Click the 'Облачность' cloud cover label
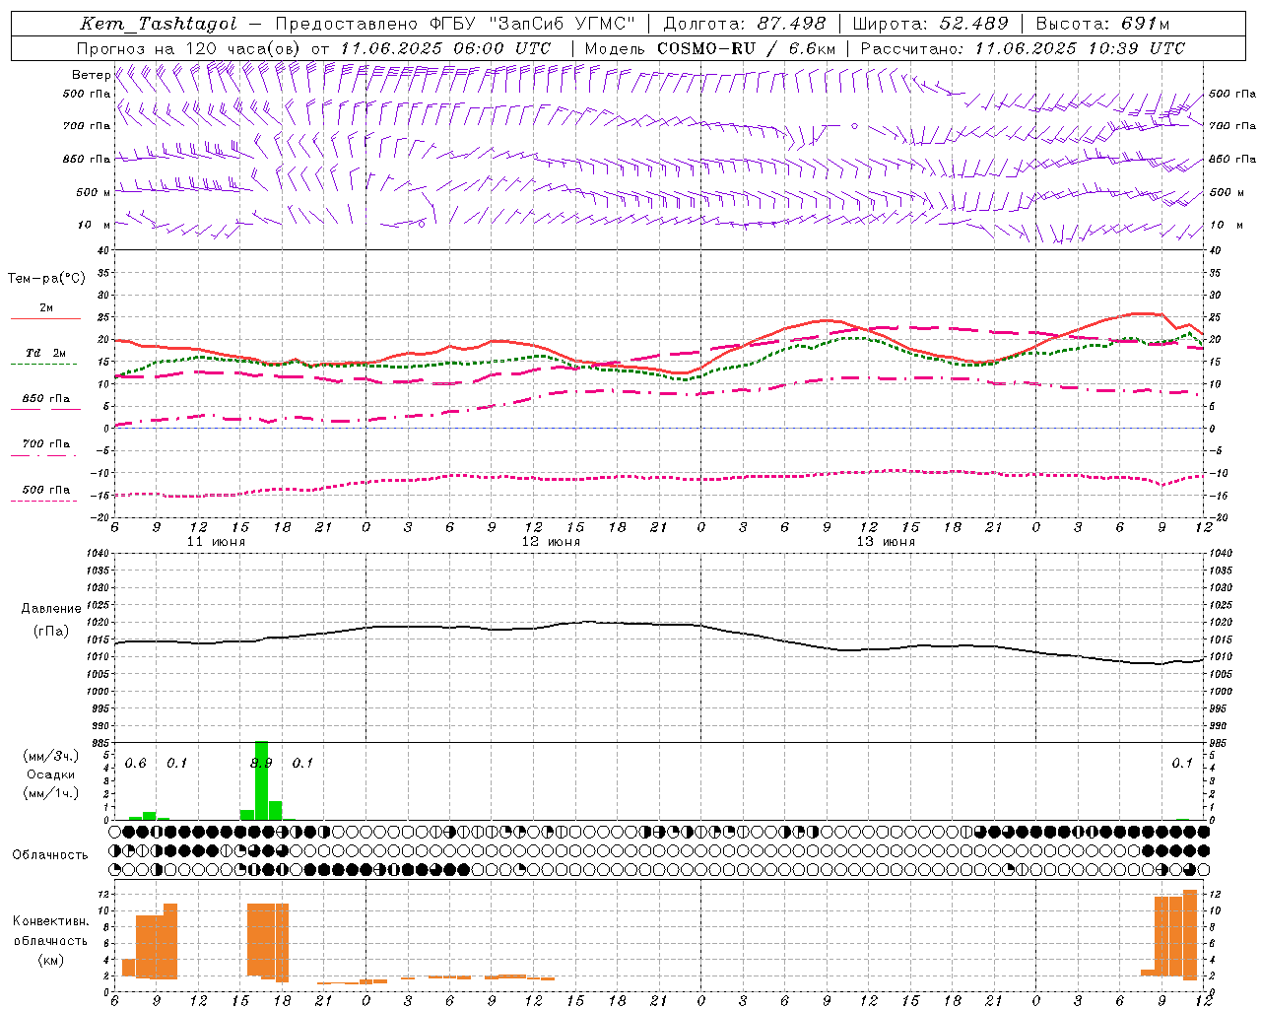This screenshot has height=1009, width=1261. (50, 855)
